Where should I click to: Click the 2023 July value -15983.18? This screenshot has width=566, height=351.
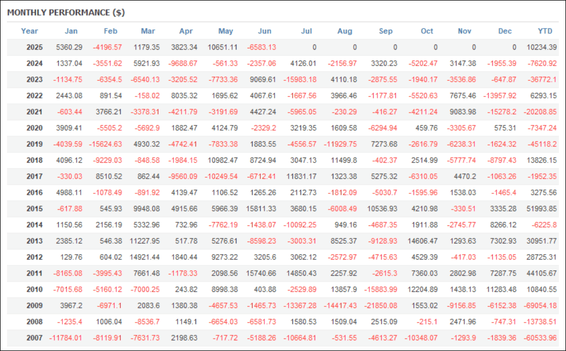(300, 79)
